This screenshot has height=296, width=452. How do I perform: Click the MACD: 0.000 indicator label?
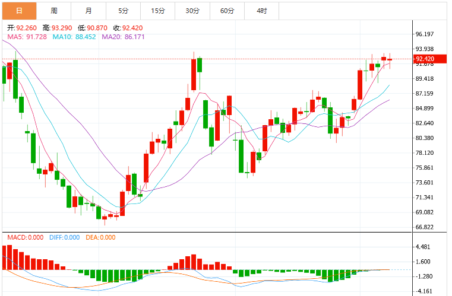pyautogui.click(x=26, y=237)
